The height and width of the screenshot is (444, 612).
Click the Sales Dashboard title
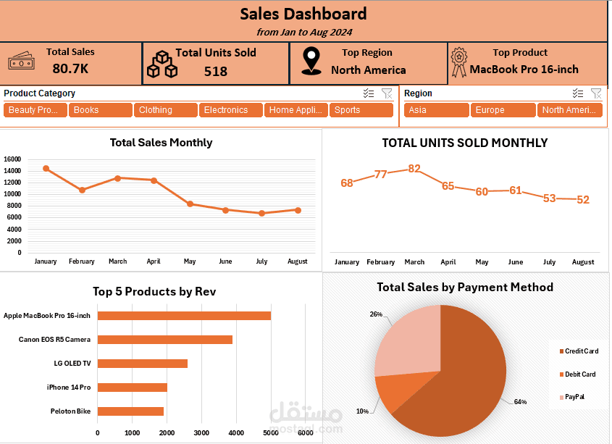[x=303, y=14]
